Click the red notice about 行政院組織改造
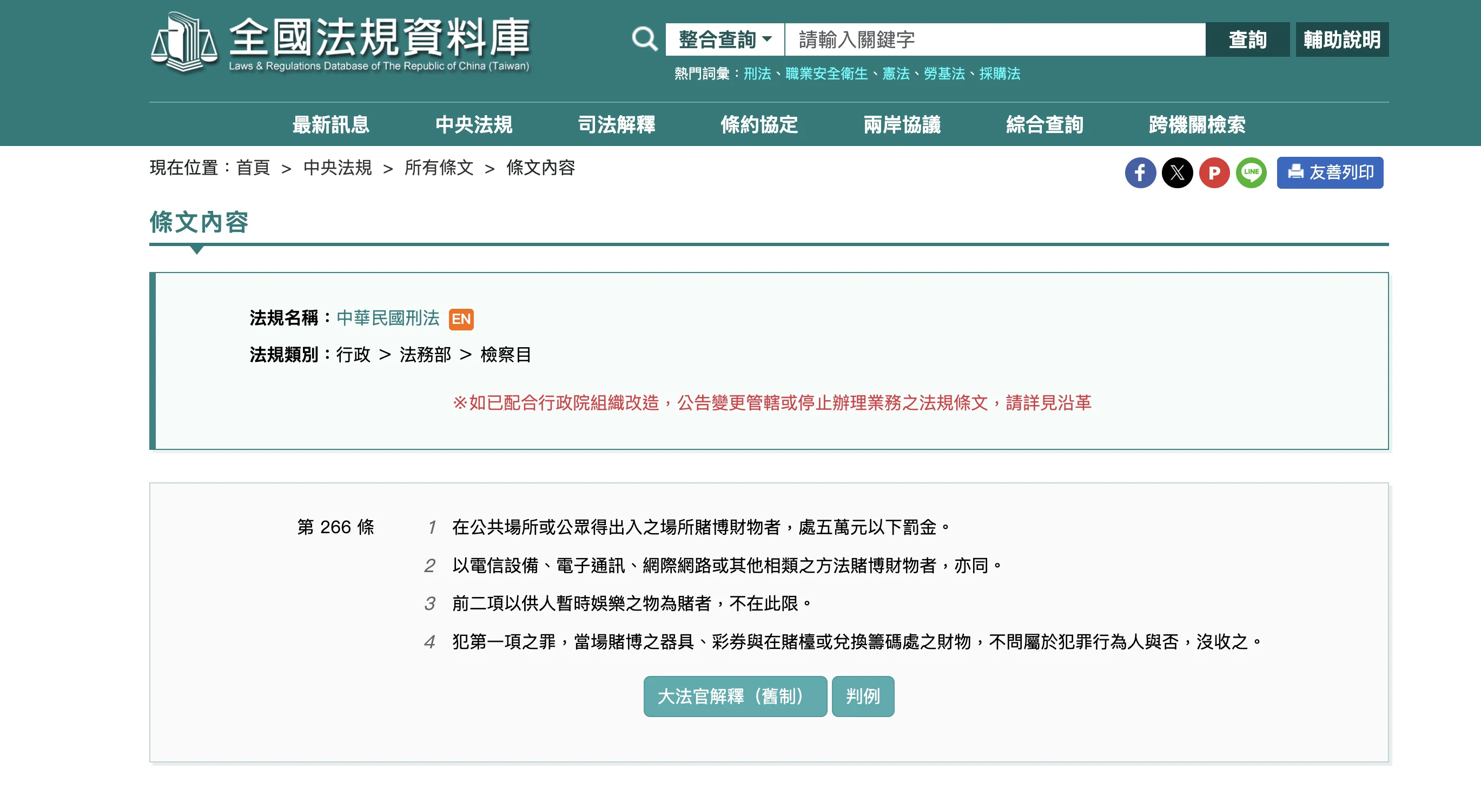The image size is (1481, 796). pyautogui.click(x=771, y=403)
